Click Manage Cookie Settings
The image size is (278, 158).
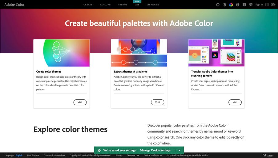pyautogui.click(x=155, y=150)
